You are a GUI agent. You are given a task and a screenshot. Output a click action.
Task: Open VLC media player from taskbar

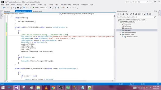tap(46, 88)
